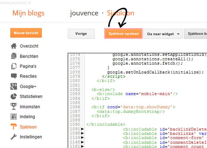The height and width of the screenshot is (148, 207).
Task: Click the Google+ icon in the sidebar
Action: (x=14, y=87)
